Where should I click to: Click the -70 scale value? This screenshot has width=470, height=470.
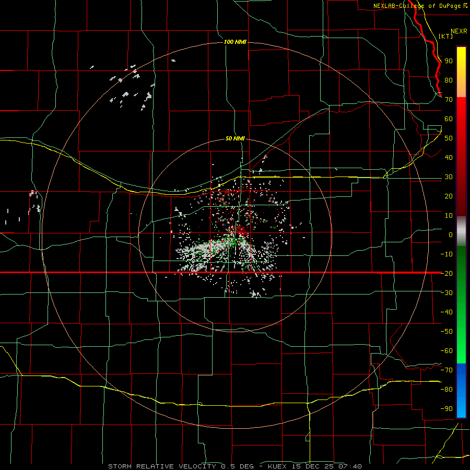click(446, 370)
